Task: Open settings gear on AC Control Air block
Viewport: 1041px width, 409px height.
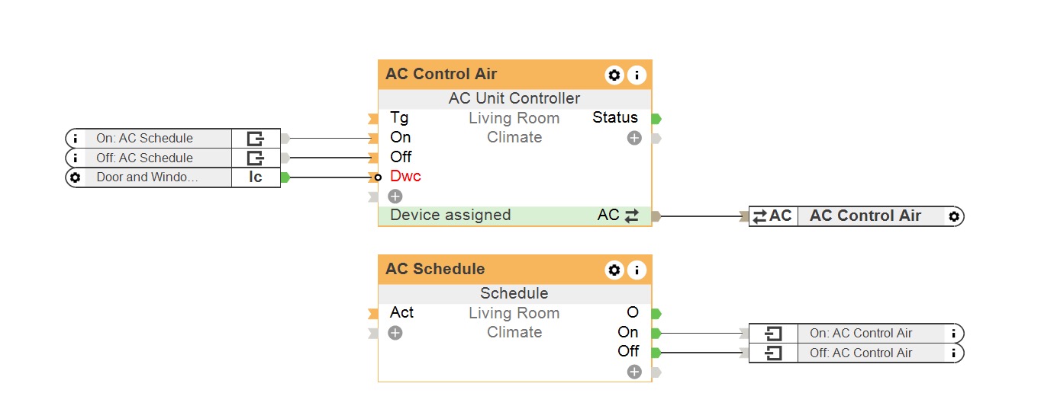Action: click(614, 75)
